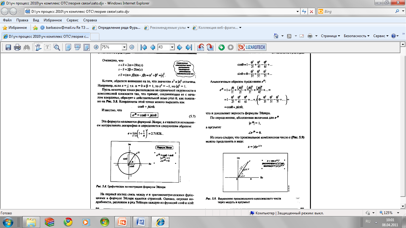Image resolution: width=406 pixels, height=228 pixels.
Task: Click the command bar print icon
Action: [310, 36]
